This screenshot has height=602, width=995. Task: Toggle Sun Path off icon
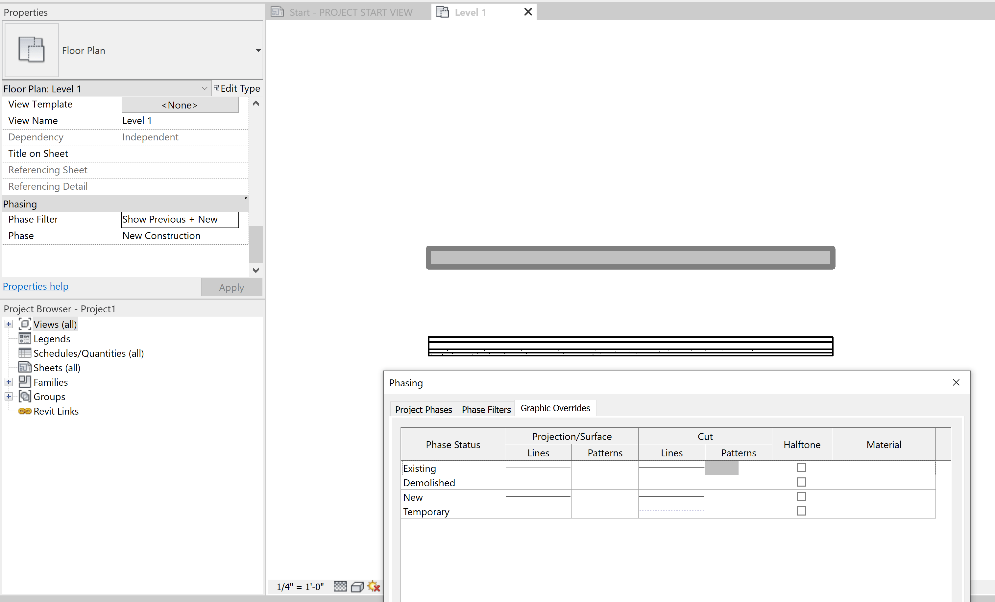374,587
